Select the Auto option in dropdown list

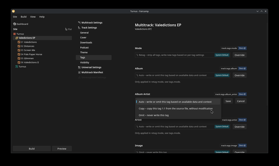click(178, 102)
